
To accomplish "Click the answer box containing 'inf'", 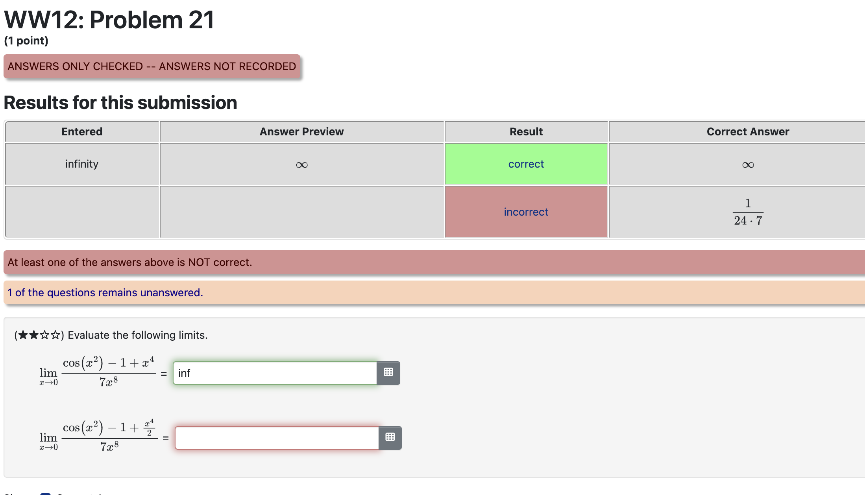I will click(275, 373).
